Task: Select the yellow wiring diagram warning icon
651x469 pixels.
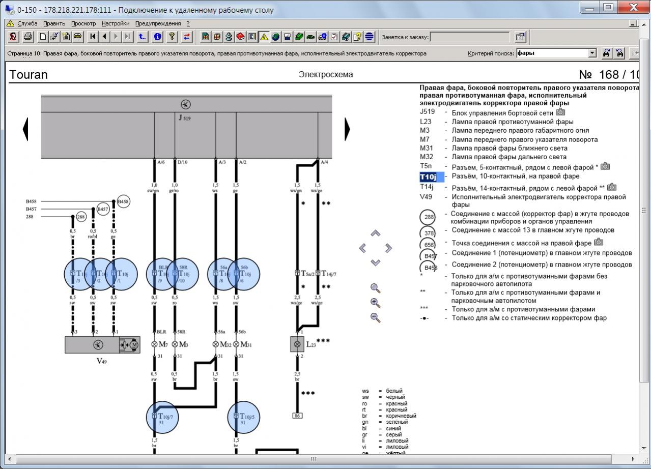Action: [x=264, y=37]
